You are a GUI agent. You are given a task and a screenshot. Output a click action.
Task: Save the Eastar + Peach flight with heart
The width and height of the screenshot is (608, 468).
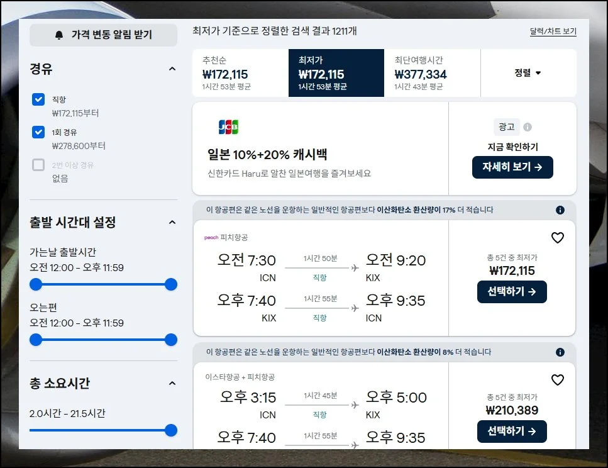click(557, 380)
